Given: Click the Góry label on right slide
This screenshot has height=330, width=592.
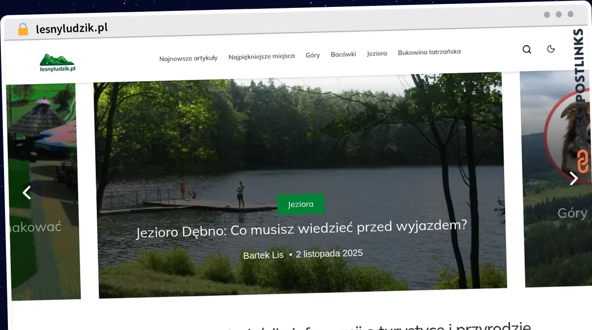Looking at the screenshot, I should pyautogui.click(x=572, y=213).
